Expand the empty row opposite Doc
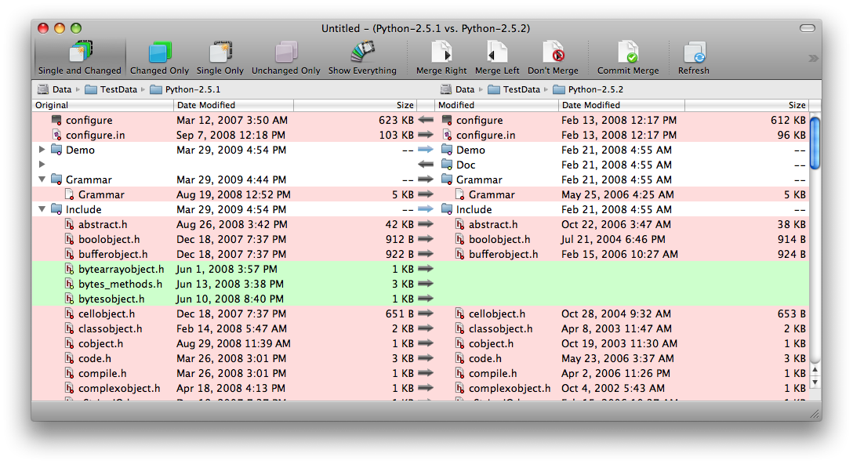The image size is (853, 464). pos(42,165)
